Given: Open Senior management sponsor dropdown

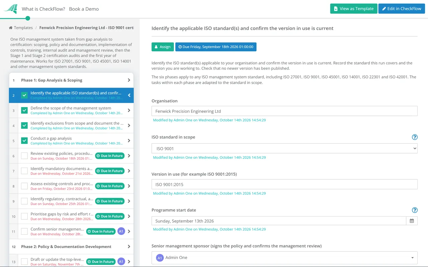Looking at the screenshot, I should coord(285,258).
